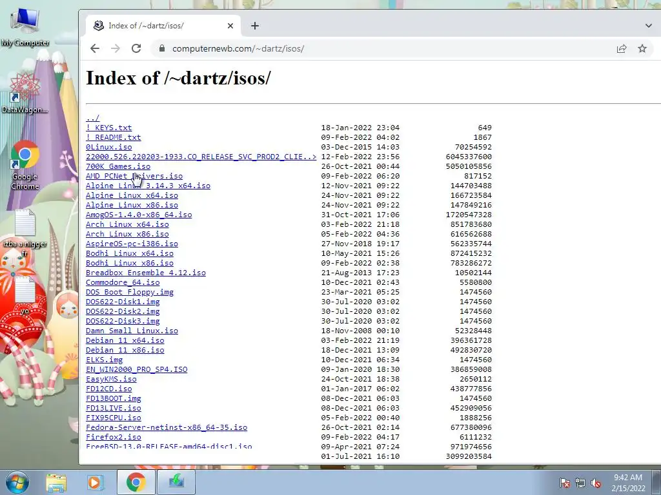Open the Google Chrome desktop shortcut
Image resolution: width=661 pixels, height=495 pixels.
click(x=25, y=165)
